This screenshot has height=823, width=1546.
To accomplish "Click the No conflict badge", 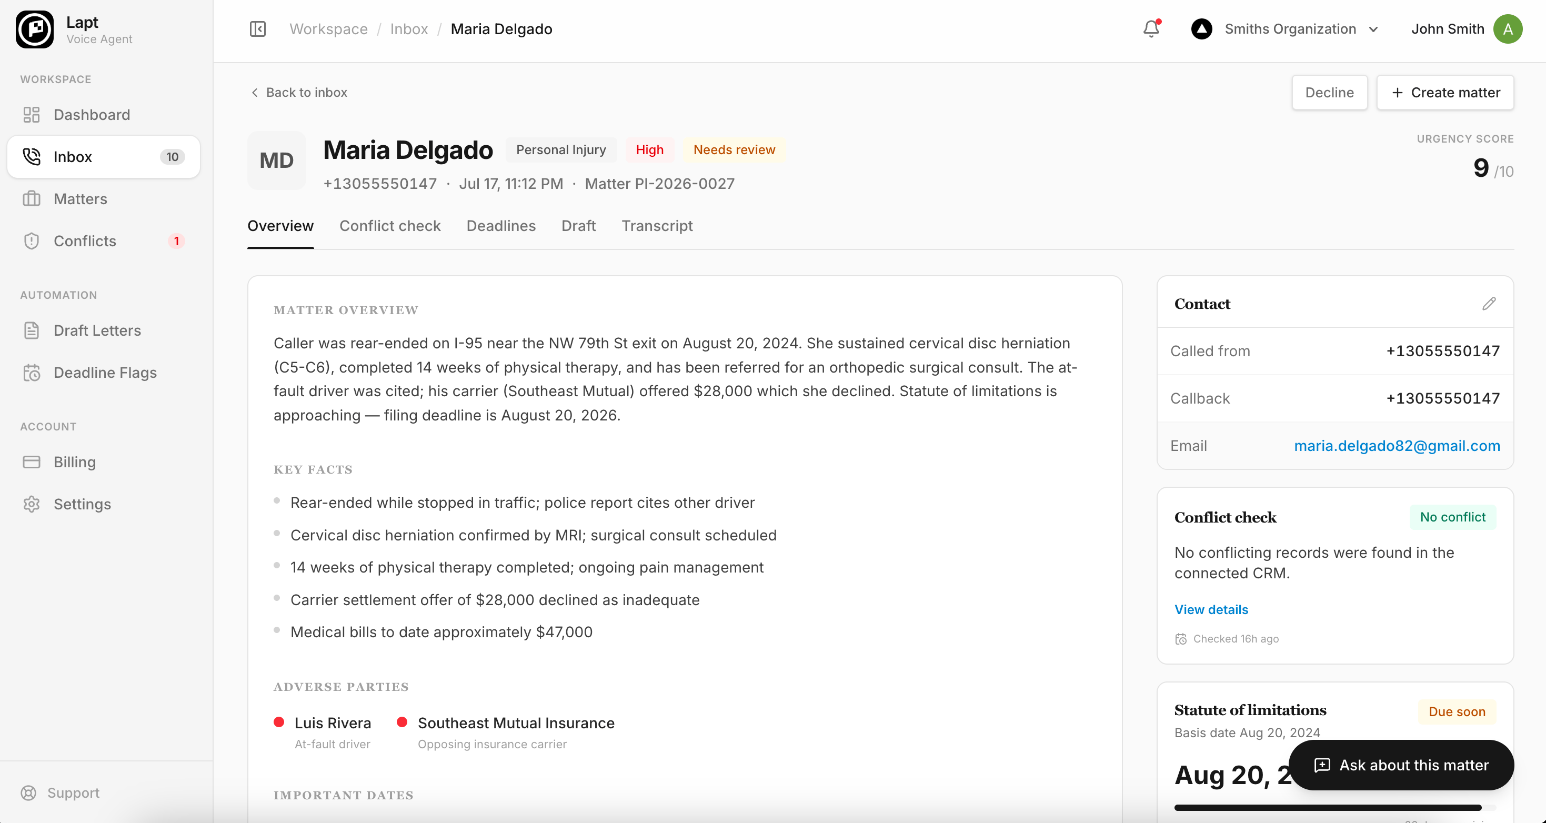I will (x=1452, y=517).
